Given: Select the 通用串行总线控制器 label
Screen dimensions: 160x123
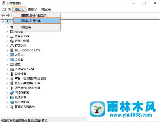Looking at the screenshot, I should click(x=28, y=88).
